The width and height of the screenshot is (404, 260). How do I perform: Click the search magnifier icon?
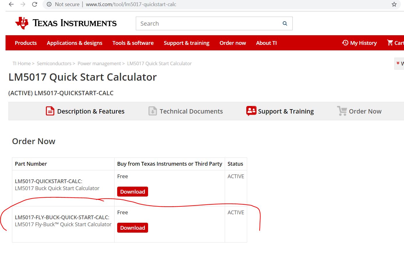tap(285, 24)
